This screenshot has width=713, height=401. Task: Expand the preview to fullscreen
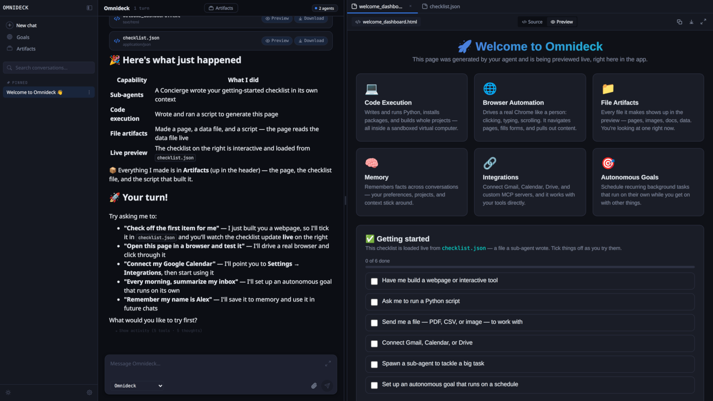[703, 22]
